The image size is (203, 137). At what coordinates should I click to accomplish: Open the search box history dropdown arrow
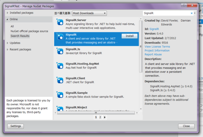[x=195, y=13]
